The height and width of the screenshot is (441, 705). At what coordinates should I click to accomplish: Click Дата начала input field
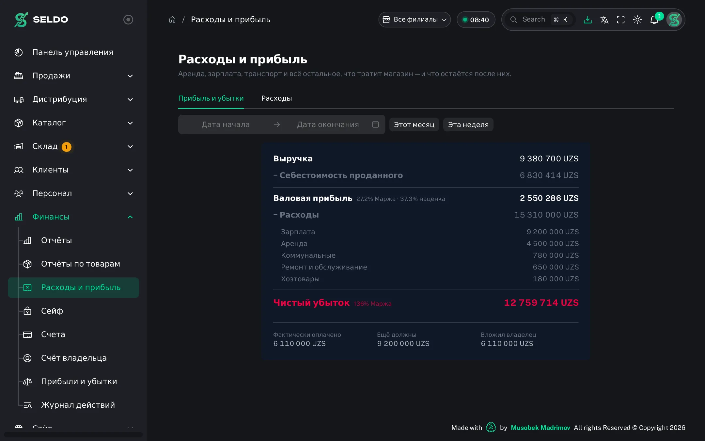(226, 124)
